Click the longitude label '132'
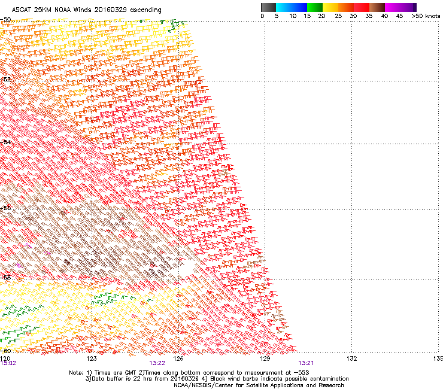Screen dimensions: 443x389 coord(351,358)
